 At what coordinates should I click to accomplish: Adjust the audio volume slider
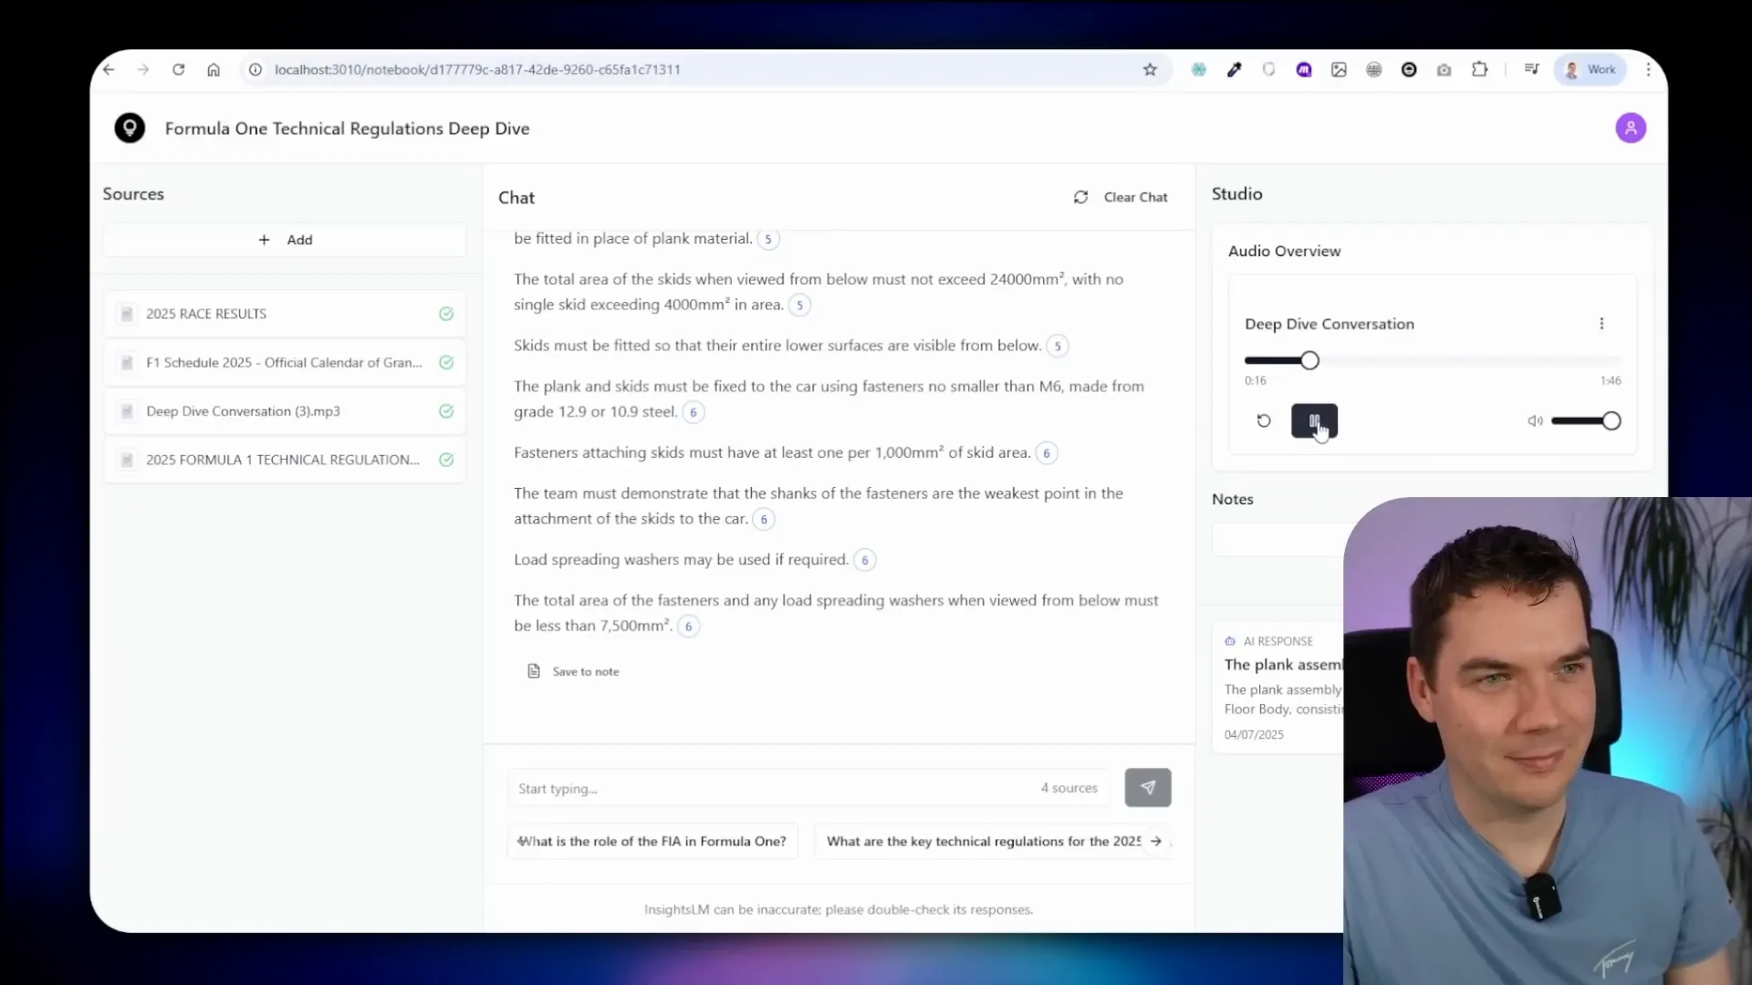click(1586, 420)
